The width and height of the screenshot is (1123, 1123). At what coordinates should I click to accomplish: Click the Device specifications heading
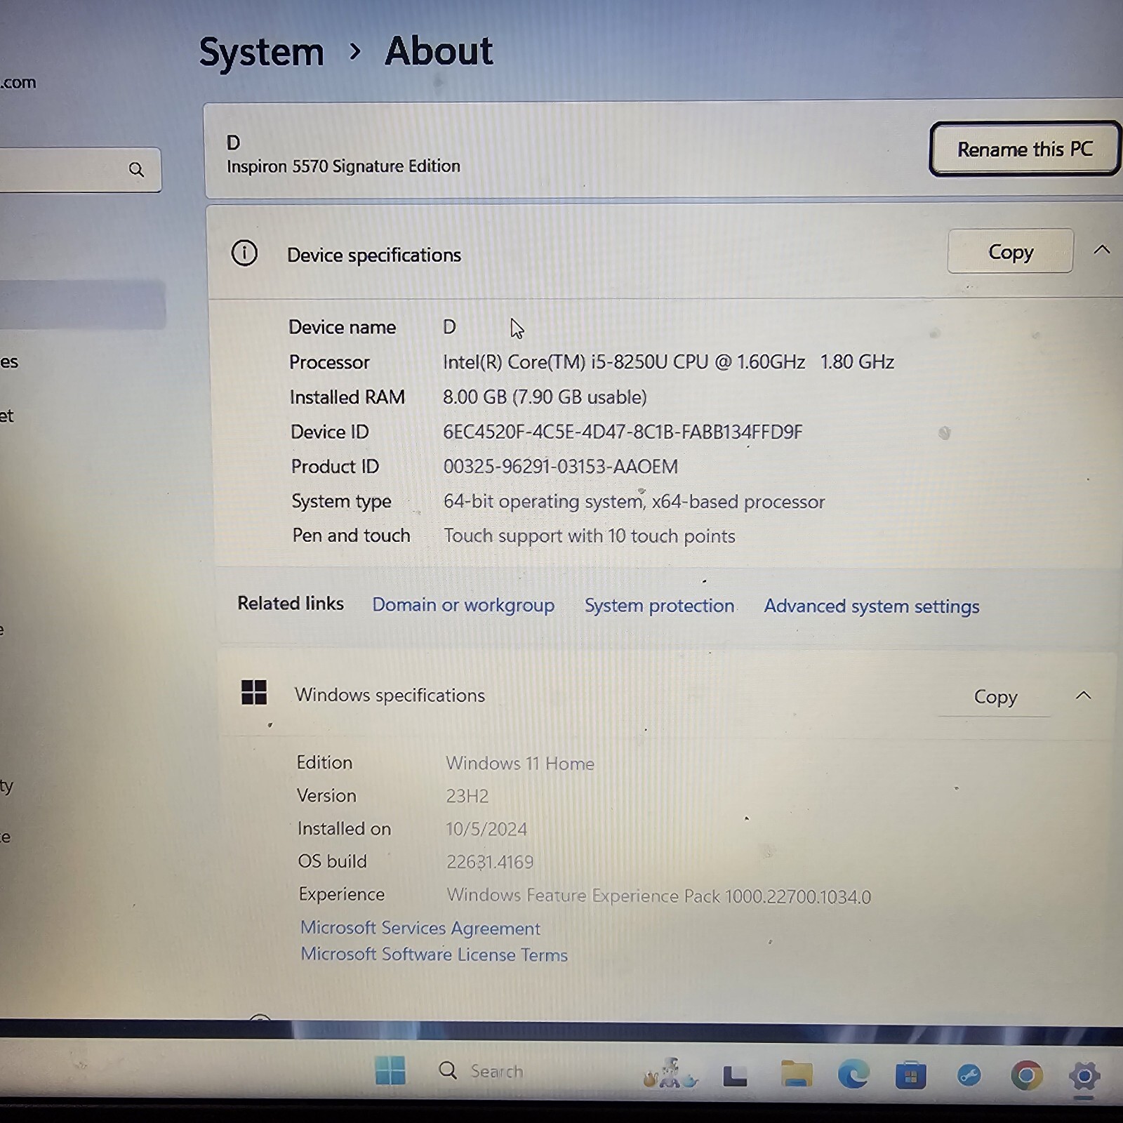pos(374,255)
